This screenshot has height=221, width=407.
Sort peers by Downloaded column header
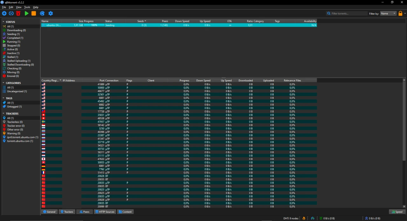pyautogui.click(x=243, y=80)
